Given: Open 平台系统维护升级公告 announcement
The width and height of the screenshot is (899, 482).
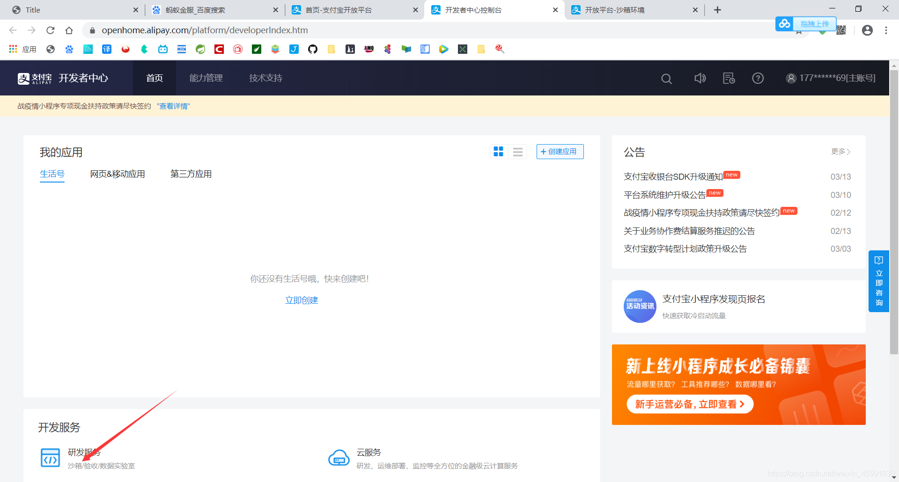Looking at the screenshot, I should tap(665, 195).
